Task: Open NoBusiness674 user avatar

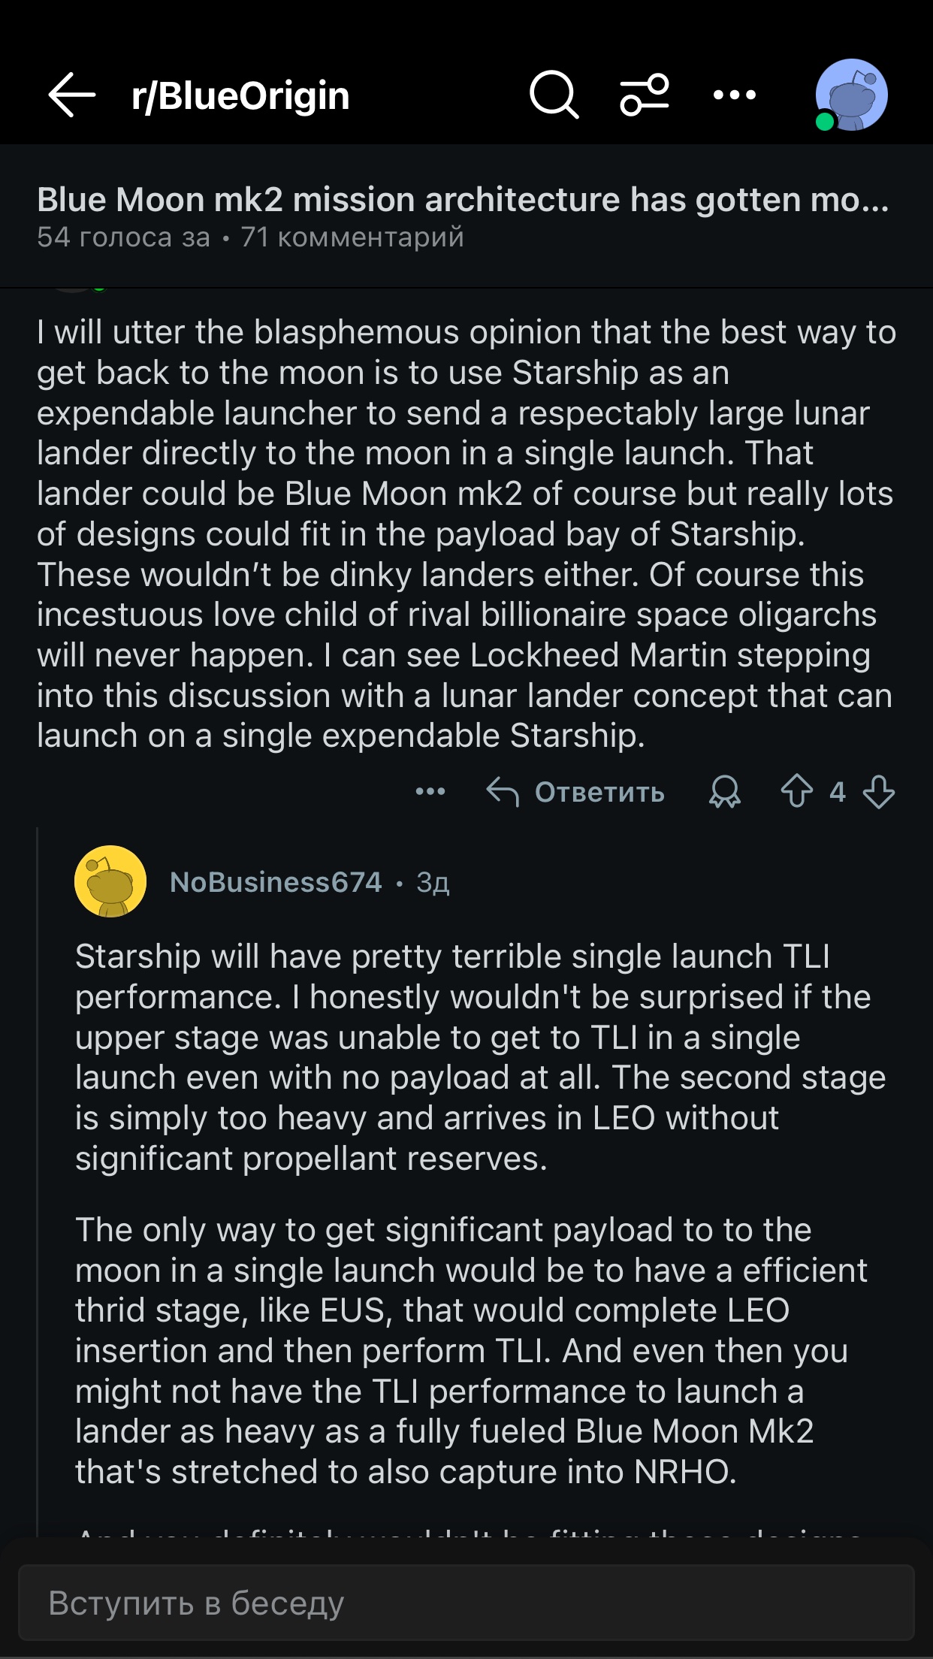Action: point(110,881)
